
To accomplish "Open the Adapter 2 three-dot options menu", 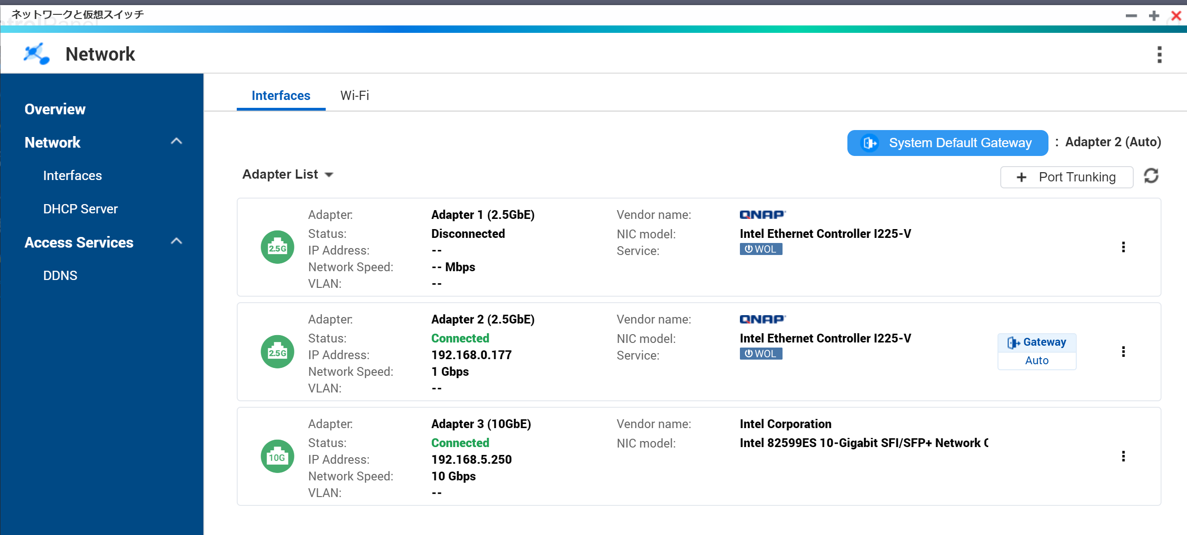I will [1123, 352].
